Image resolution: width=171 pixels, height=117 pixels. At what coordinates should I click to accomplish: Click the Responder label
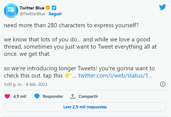(x=53, y=96)
